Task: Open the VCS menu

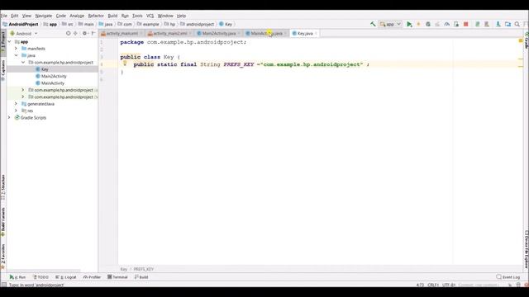Action: (x=150, y=16)
